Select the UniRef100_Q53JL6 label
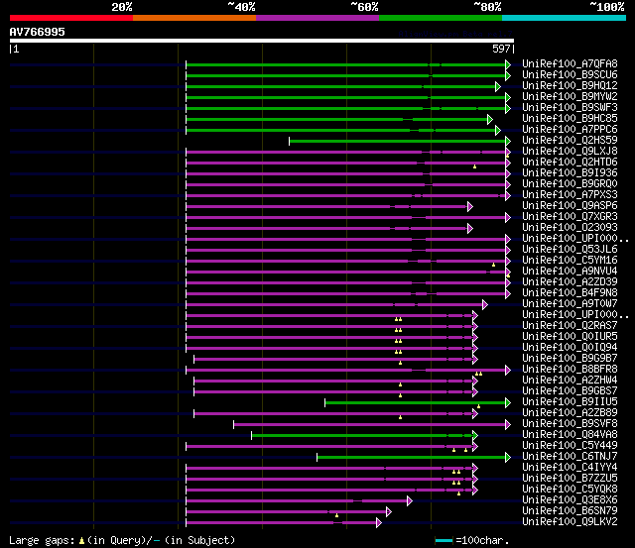This screenshot has width=635, height=548. (570, 250)
